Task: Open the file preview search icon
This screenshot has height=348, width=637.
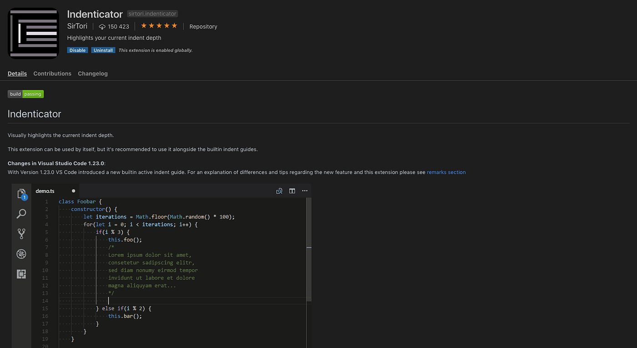Action: [x=279, y=191]
